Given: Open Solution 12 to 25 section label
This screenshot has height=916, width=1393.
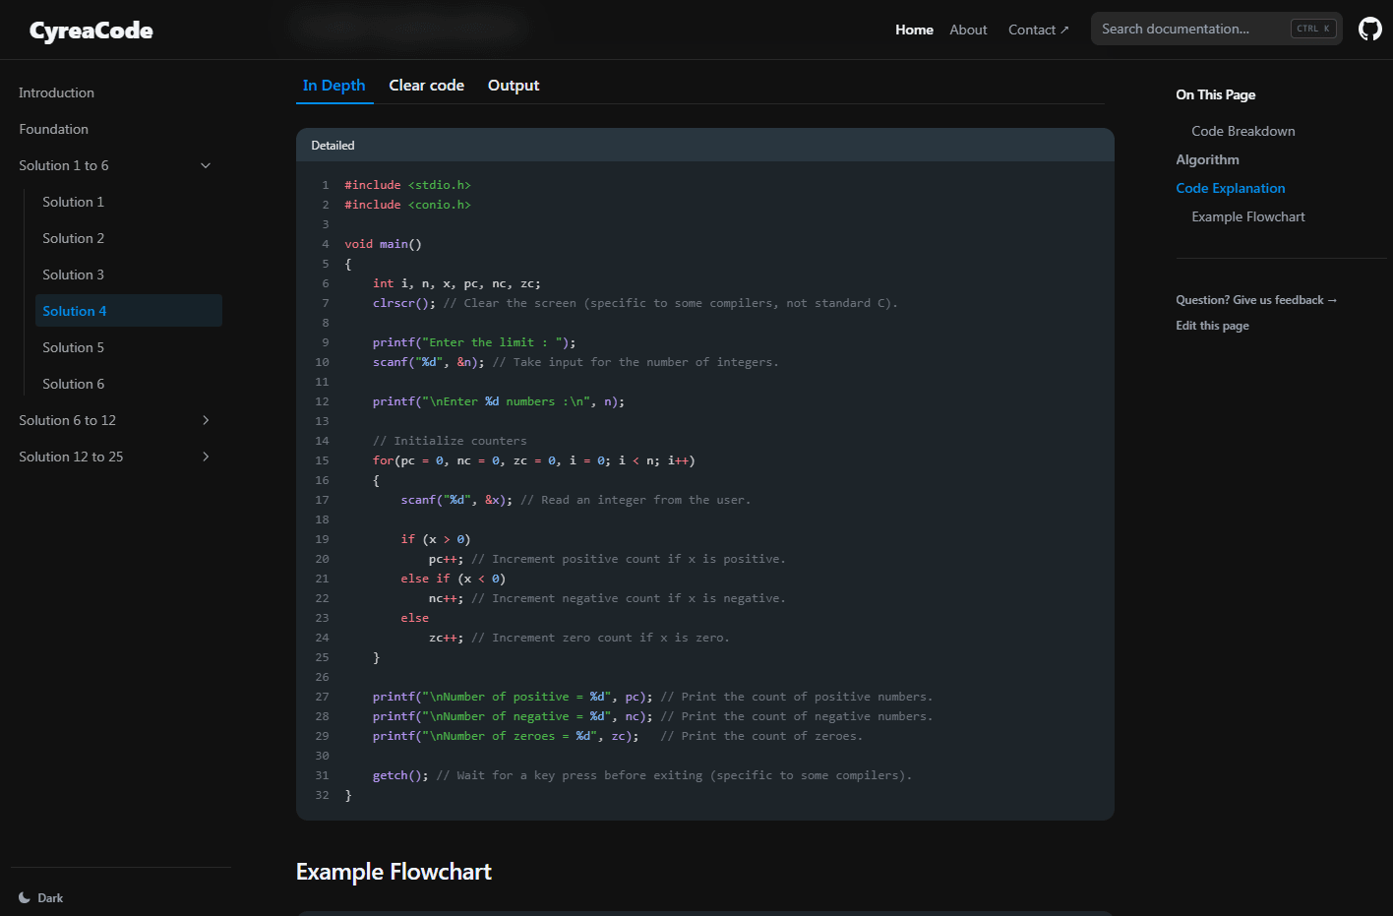Looking at the screenshot, I should (x=71, y=457).
